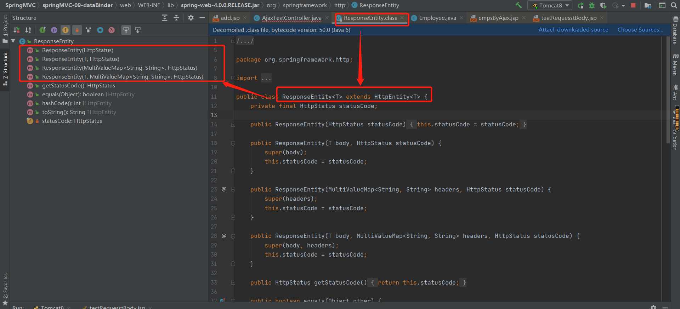Image resolution: width=680 pixels, height=309 pixels.
Task: Select ResponseEntity(HttpStatus) constructor in Structure
Action: click(78, 50)
